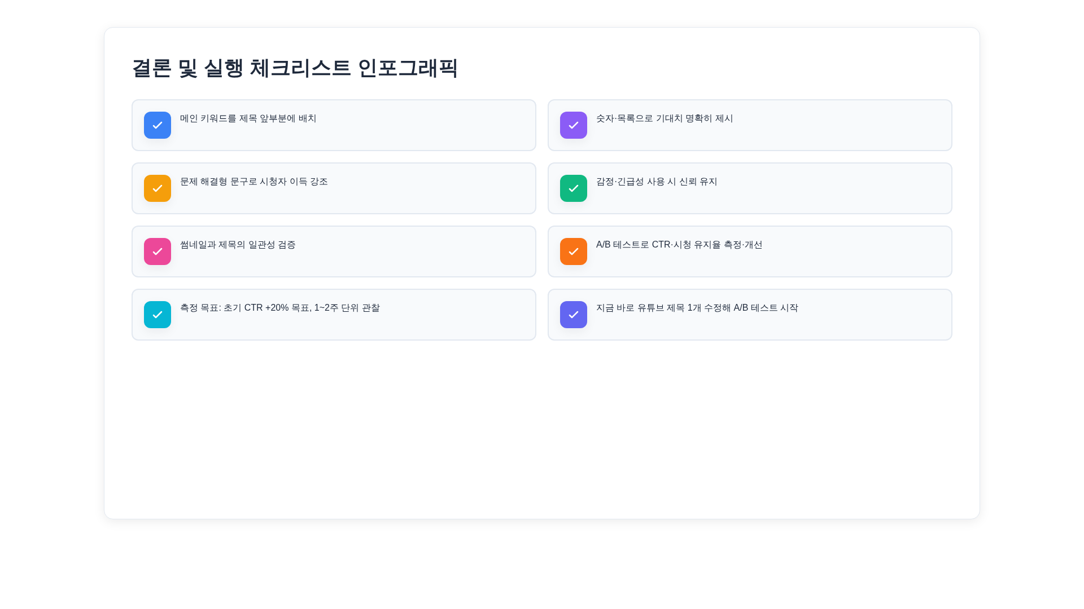Open the A/B 테스트로 CTR 측정·개선 item
Screen dimensions: 1084x609
[749, 251]
